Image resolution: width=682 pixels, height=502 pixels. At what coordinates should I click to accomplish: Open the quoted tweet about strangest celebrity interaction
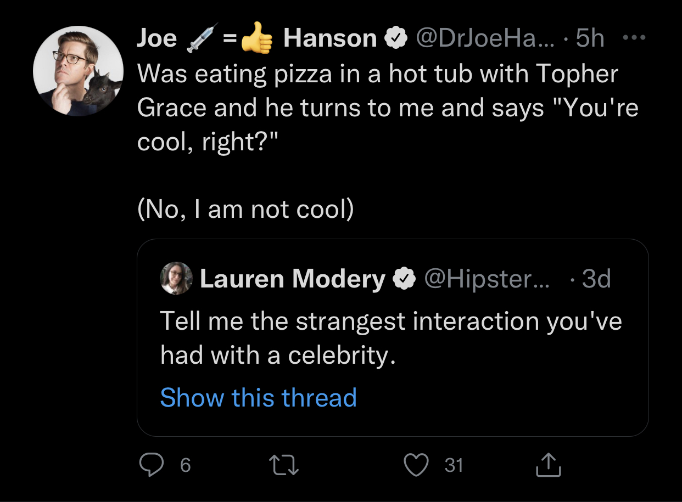tap(391, 338)
